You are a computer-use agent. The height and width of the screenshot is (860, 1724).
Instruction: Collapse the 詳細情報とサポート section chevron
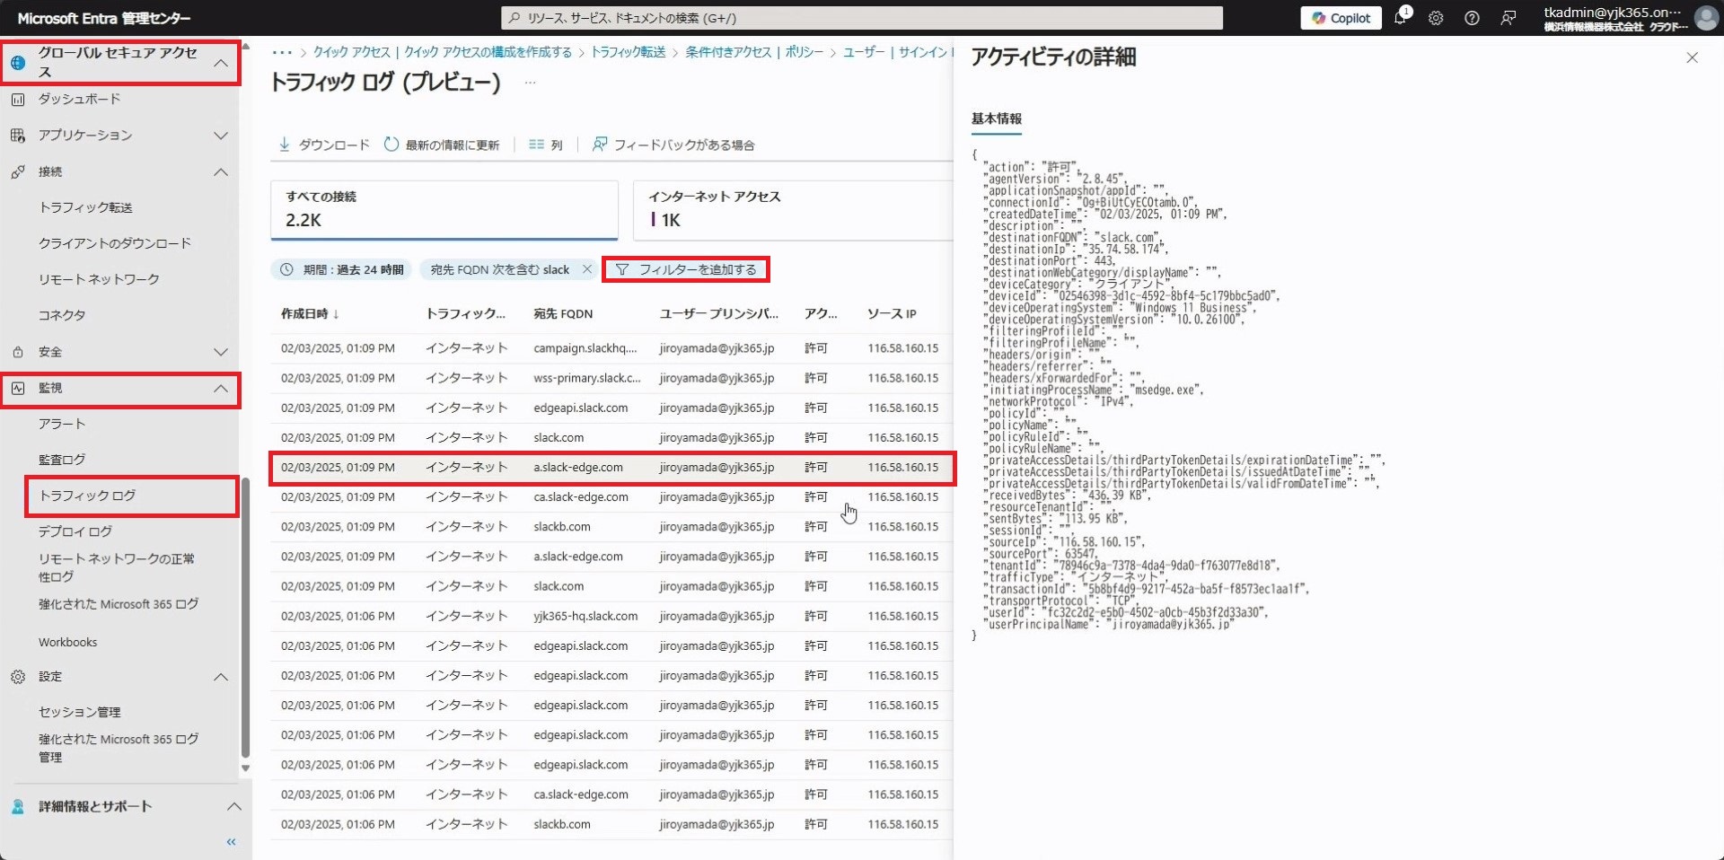click(x=233, y=806)
